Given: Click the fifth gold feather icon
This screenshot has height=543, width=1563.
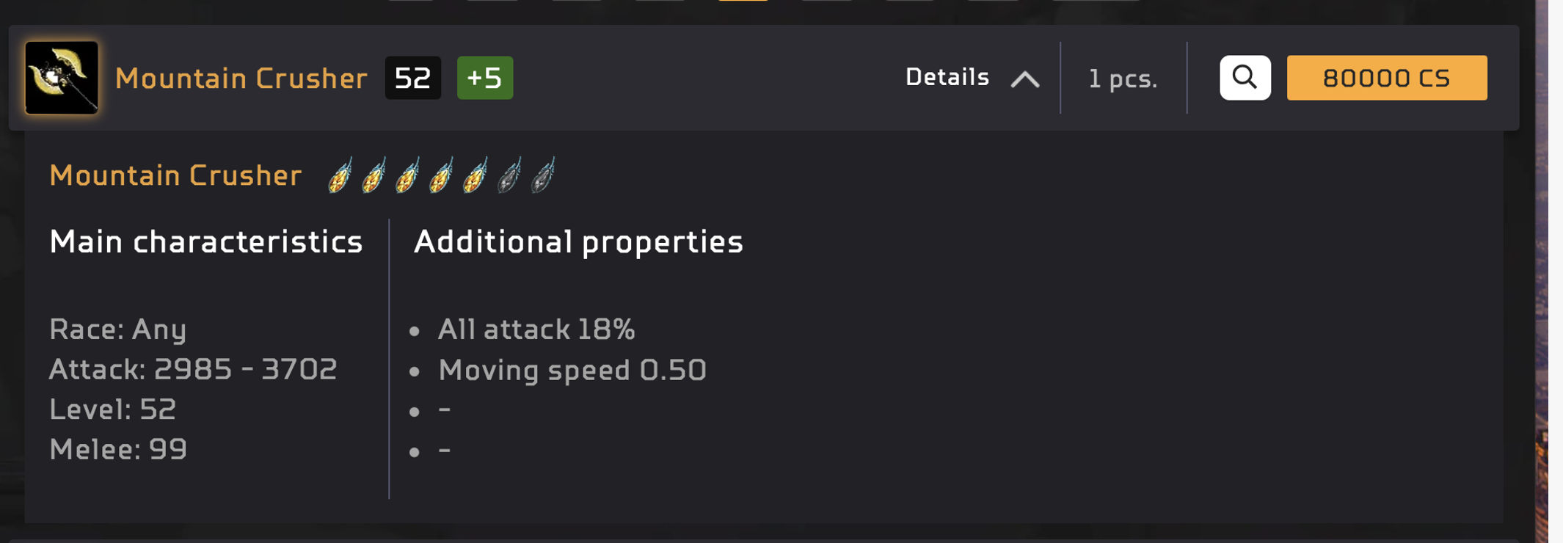Looking at the screenshot, I should 475,176.
